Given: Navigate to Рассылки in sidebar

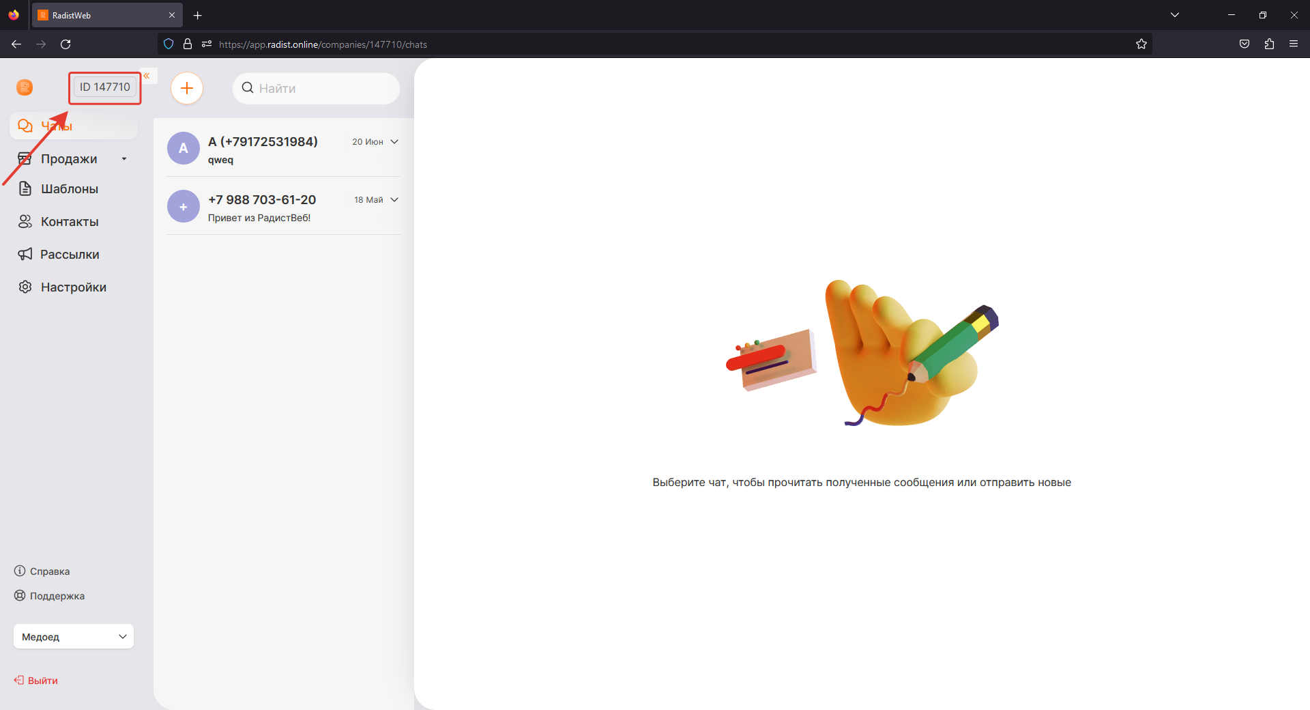Looking at the screenshot, I should point(69,255).
